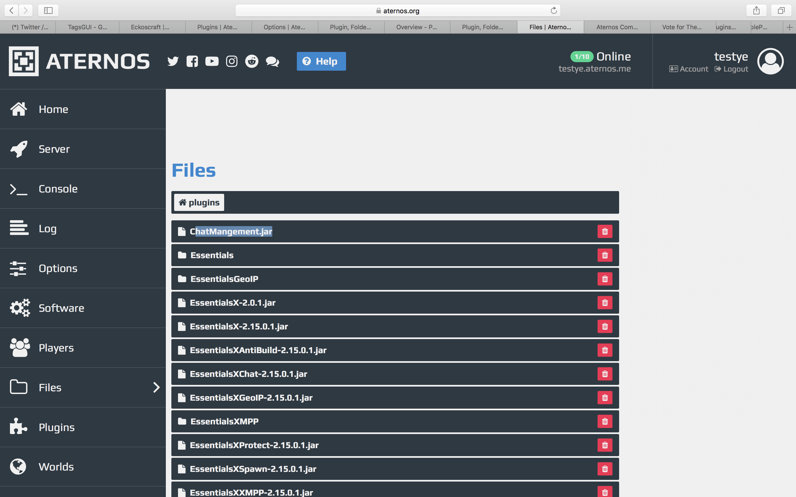Open EssentialsXSpawn-2.15.0.1.jar file
The width and height of the screenshot is (796, 497).
coord(395,469)
